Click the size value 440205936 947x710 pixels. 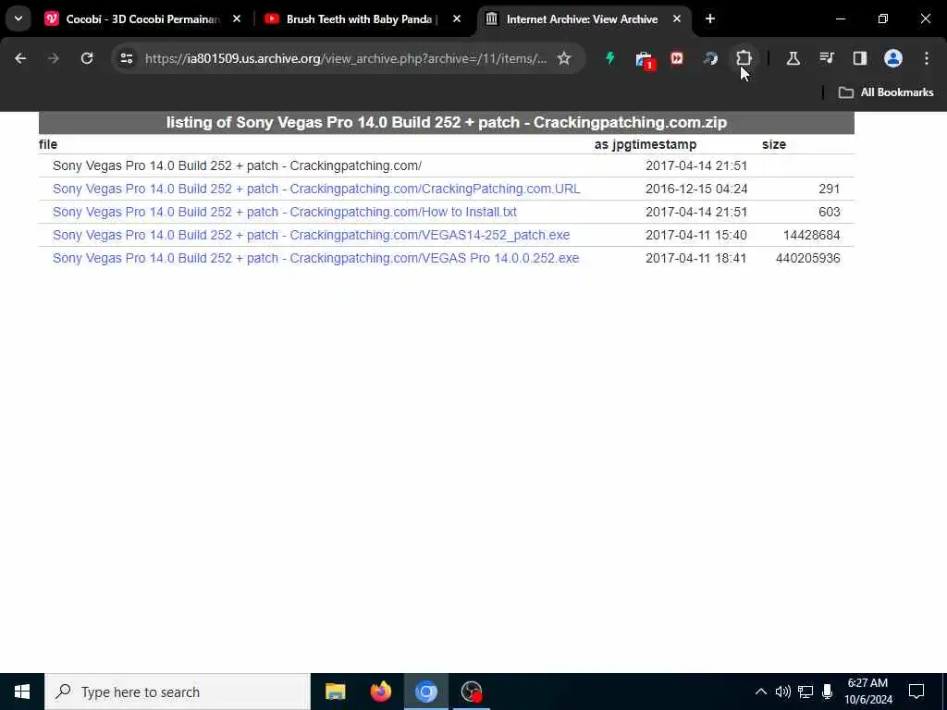click(x=807, y=258)
